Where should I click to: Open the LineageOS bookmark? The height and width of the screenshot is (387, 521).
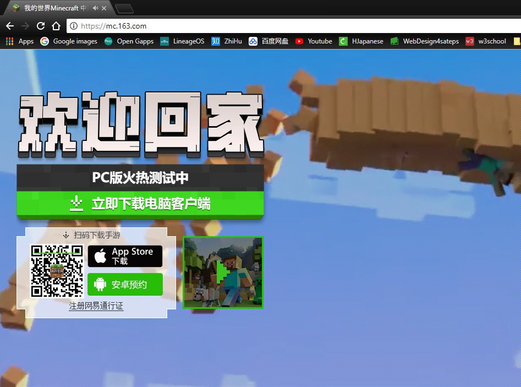click(182, 41)
